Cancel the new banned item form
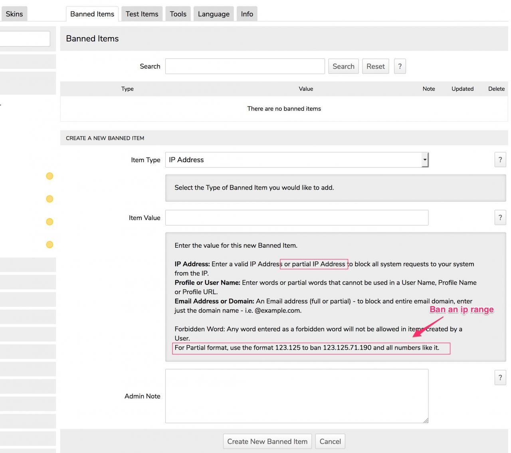The height and width of the screenshot is (453, 511). point(330,441)
